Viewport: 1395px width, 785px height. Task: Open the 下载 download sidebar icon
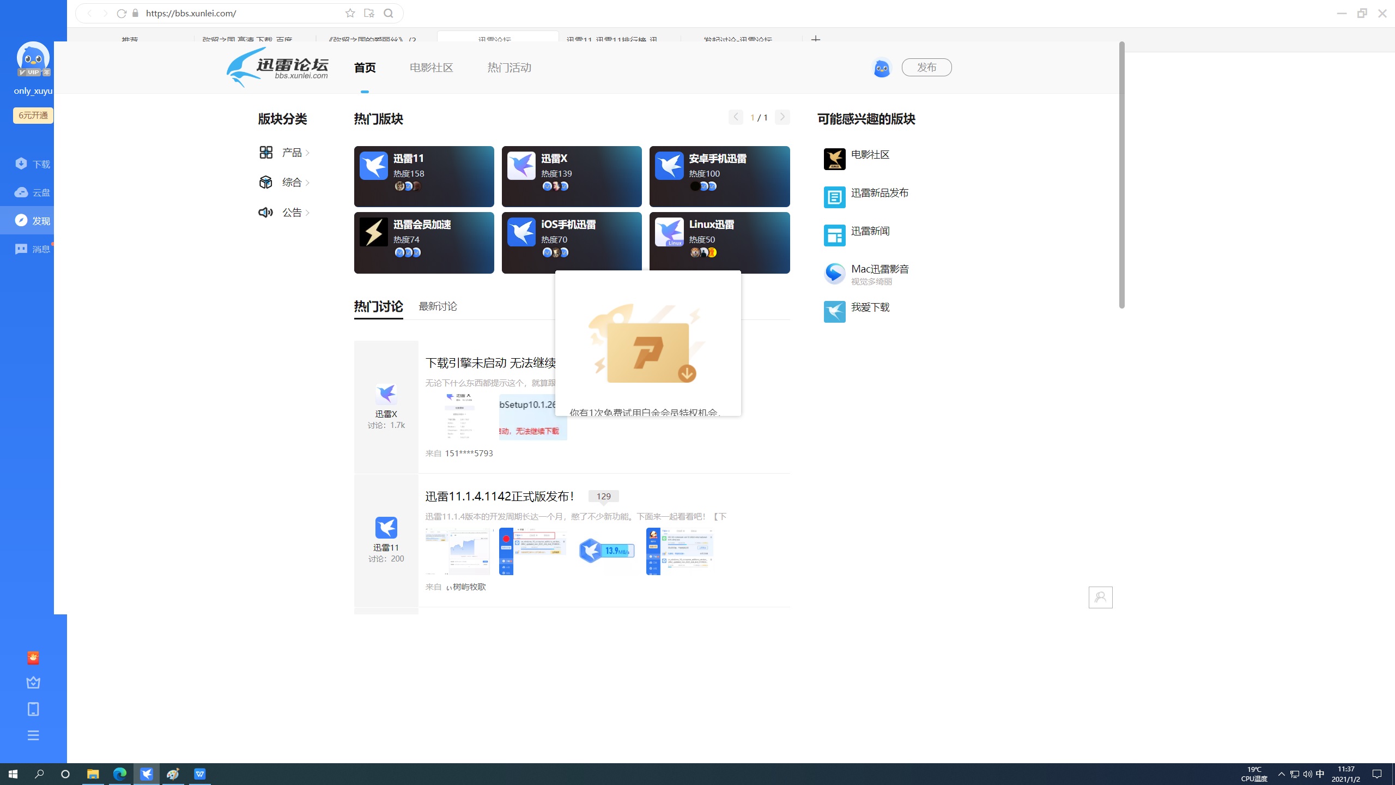pos(22,164)
